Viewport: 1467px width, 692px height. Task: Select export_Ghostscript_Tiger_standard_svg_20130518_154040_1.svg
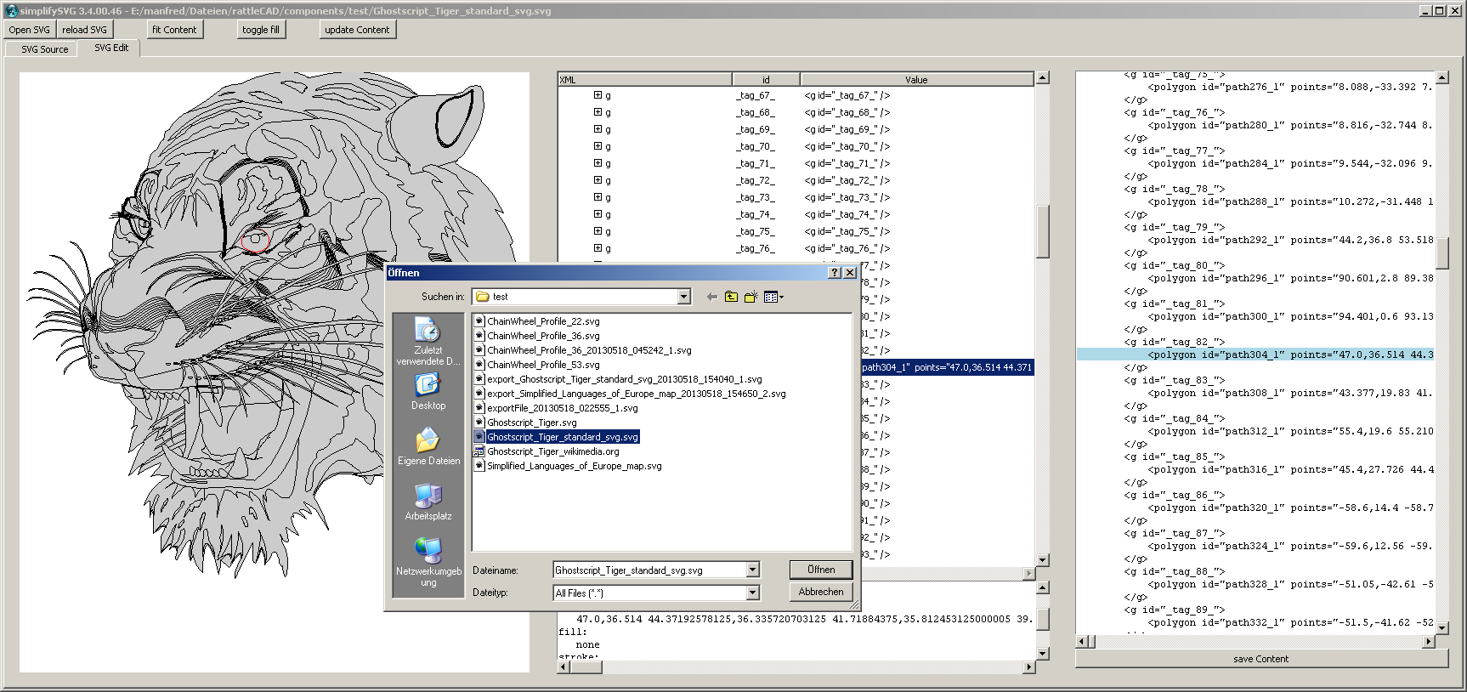[624, 379]
